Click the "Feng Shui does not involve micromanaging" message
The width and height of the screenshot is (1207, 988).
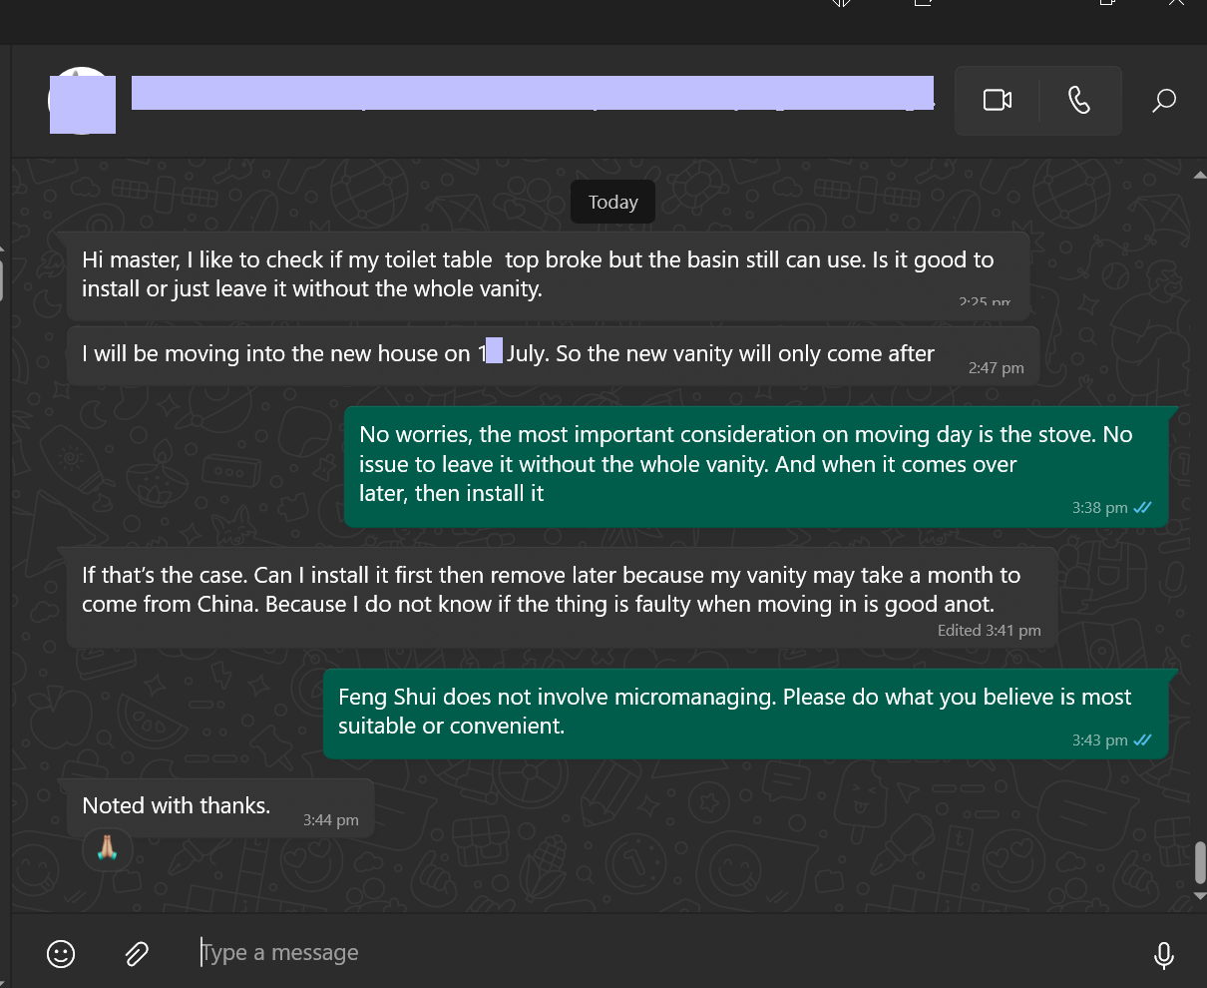pyautogui.click(x=734, y=711)
